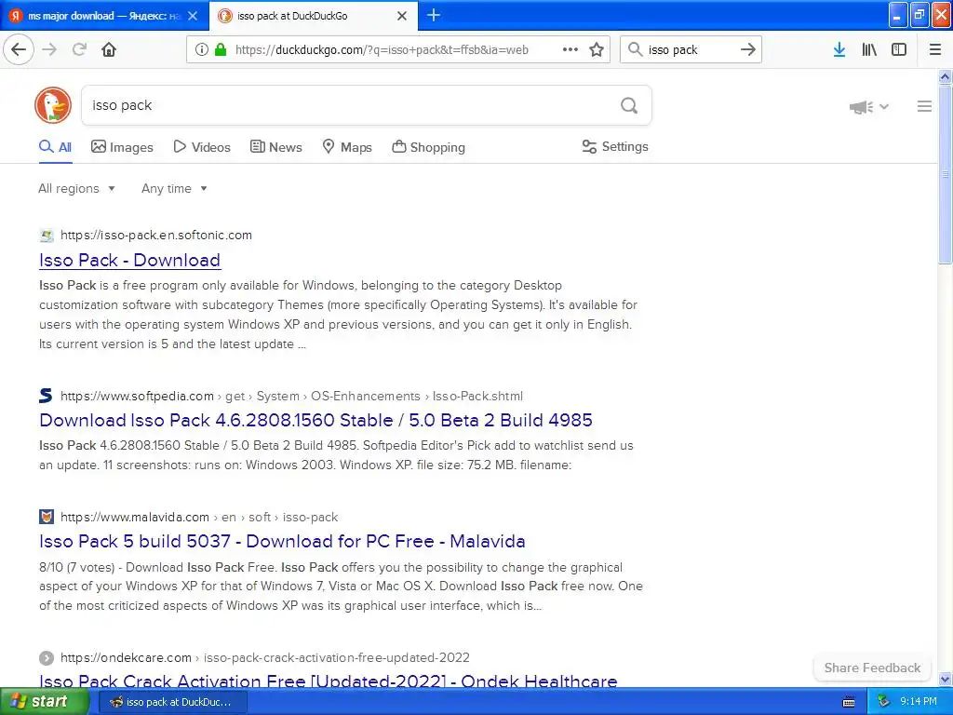Screen dimensions: 953x715
Task: Click the vertical scrollbar thumb
Action: tap(945, 174)
